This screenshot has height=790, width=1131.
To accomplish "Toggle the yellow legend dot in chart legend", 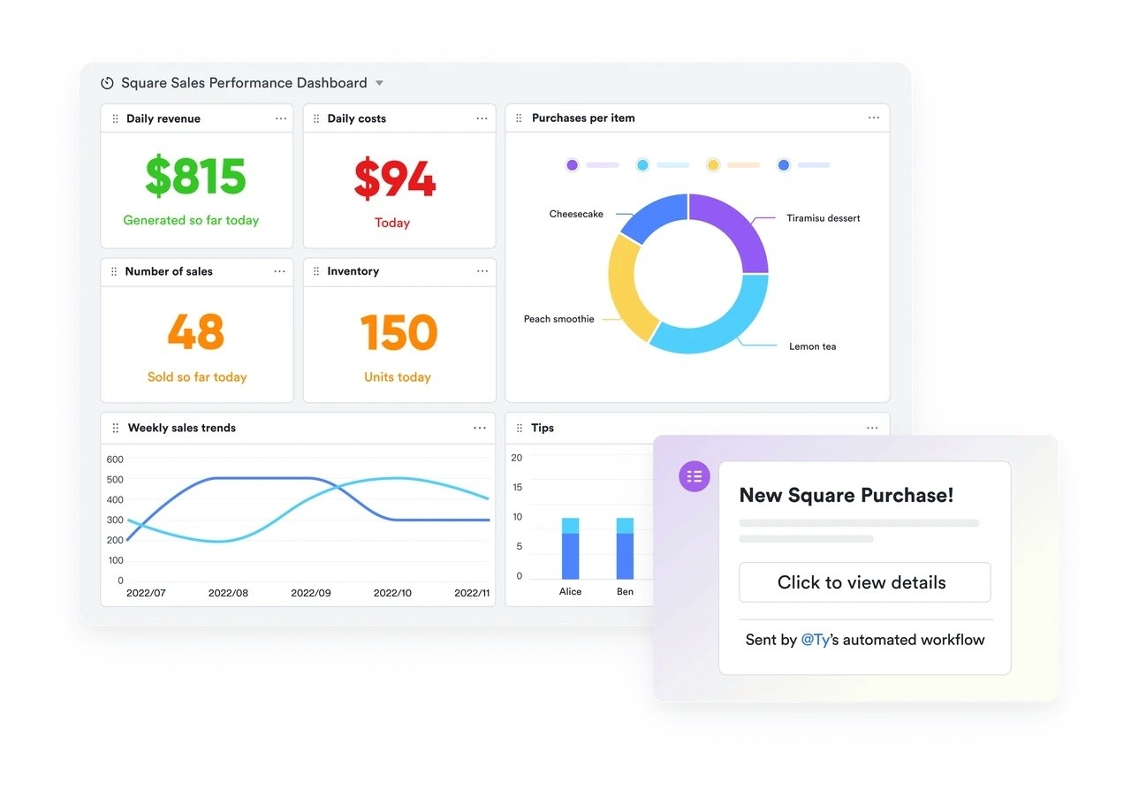I will click(713, 165).
